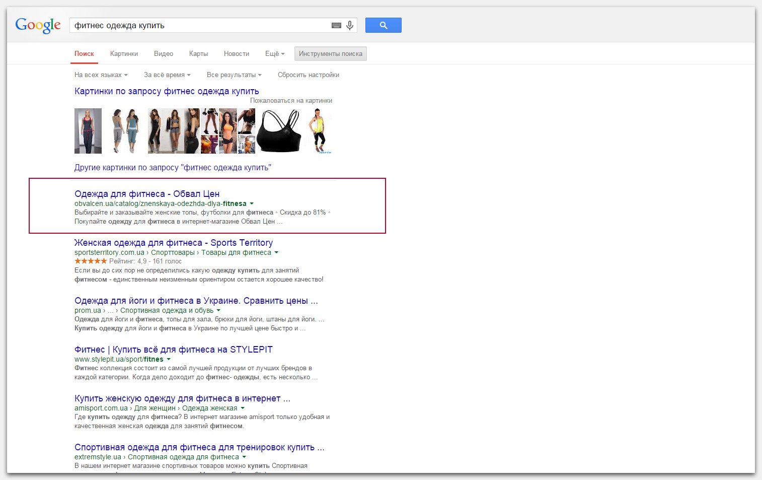Viewport: 762px width, 480px height.
Task: Open the Все результаты dropdown
Action: [234, 75]
